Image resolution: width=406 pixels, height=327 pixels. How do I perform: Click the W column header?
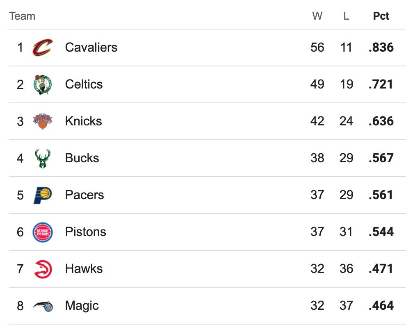[317, 16]
